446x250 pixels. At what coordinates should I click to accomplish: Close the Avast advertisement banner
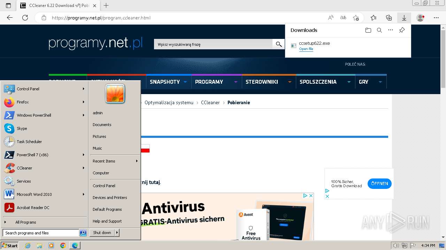pos(311,196)
